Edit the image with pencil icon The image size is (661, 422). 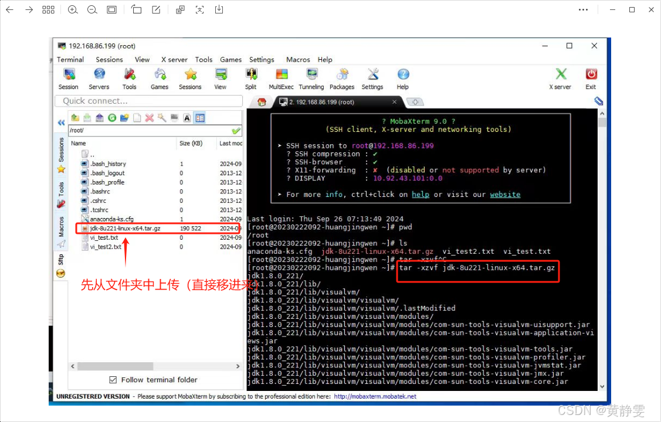pos(156,10)
